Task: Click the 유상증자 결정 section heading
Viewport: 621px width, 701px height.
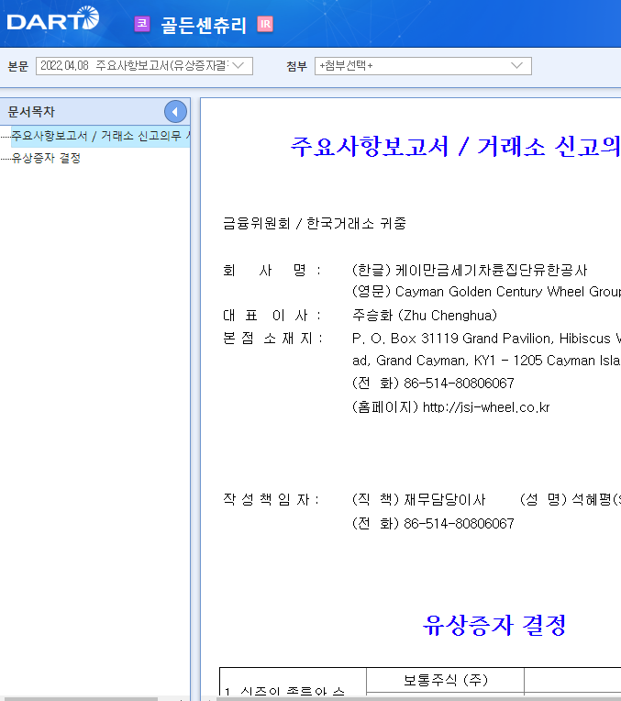Action: (494, 625)
